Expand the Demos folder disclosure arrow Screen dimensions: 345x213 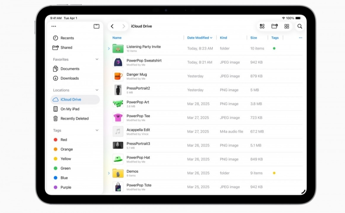(x=109, y=173)
